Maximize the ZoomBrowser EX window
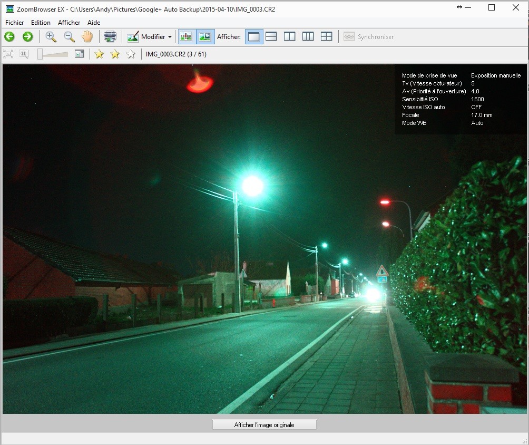The image size is (529, 445). click(492, 7)
